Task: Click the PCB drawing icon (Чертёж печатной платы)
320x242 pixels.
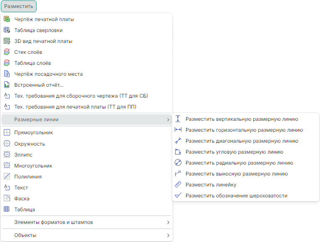Action: (x=7, y=19)
